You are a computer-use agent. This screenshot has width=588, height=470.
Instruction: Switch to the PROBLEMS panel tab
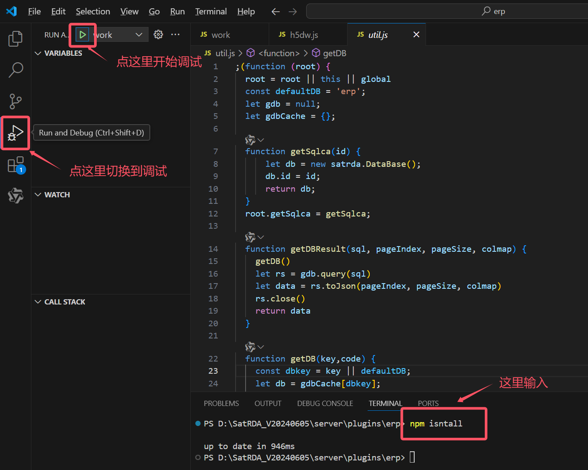(221, 403)
